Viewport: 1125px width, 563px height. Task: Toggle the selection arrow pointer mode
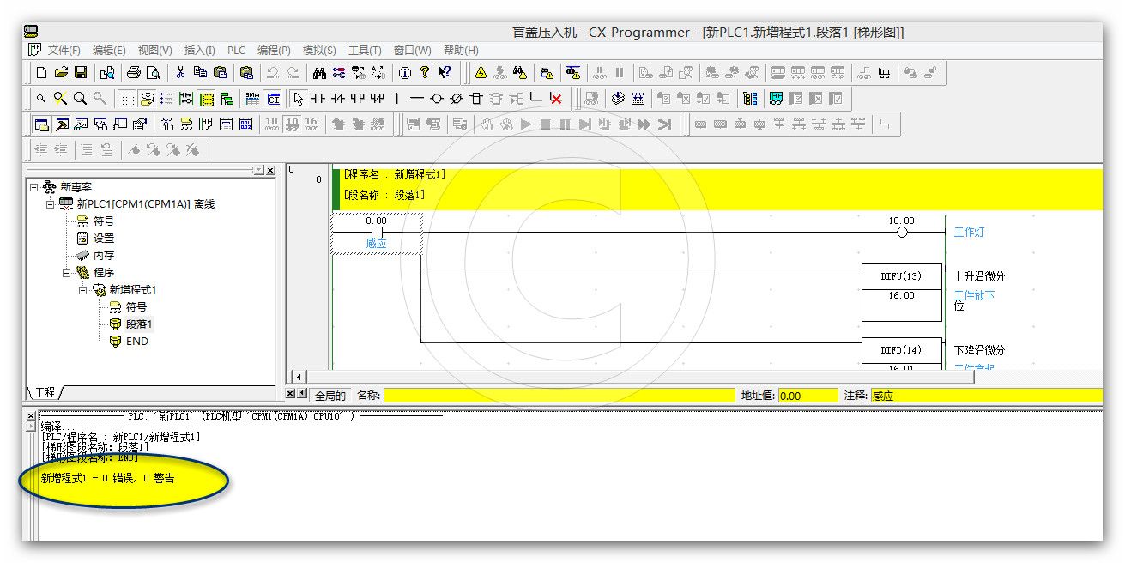(x=298, y=99)
